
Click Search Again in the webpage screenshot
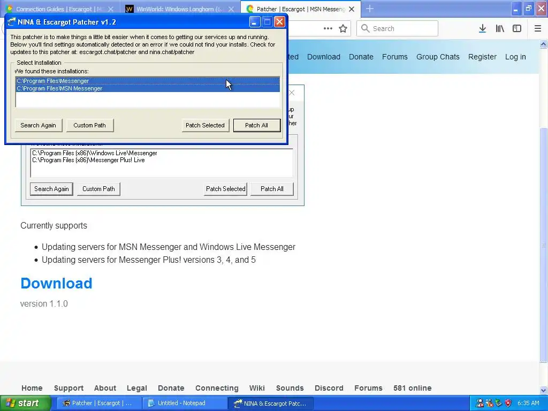click(x=51, y=189)
